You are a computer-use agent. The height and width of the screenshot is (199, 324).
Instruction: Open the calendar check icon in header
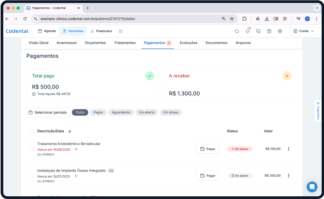[x=269, y=31]
